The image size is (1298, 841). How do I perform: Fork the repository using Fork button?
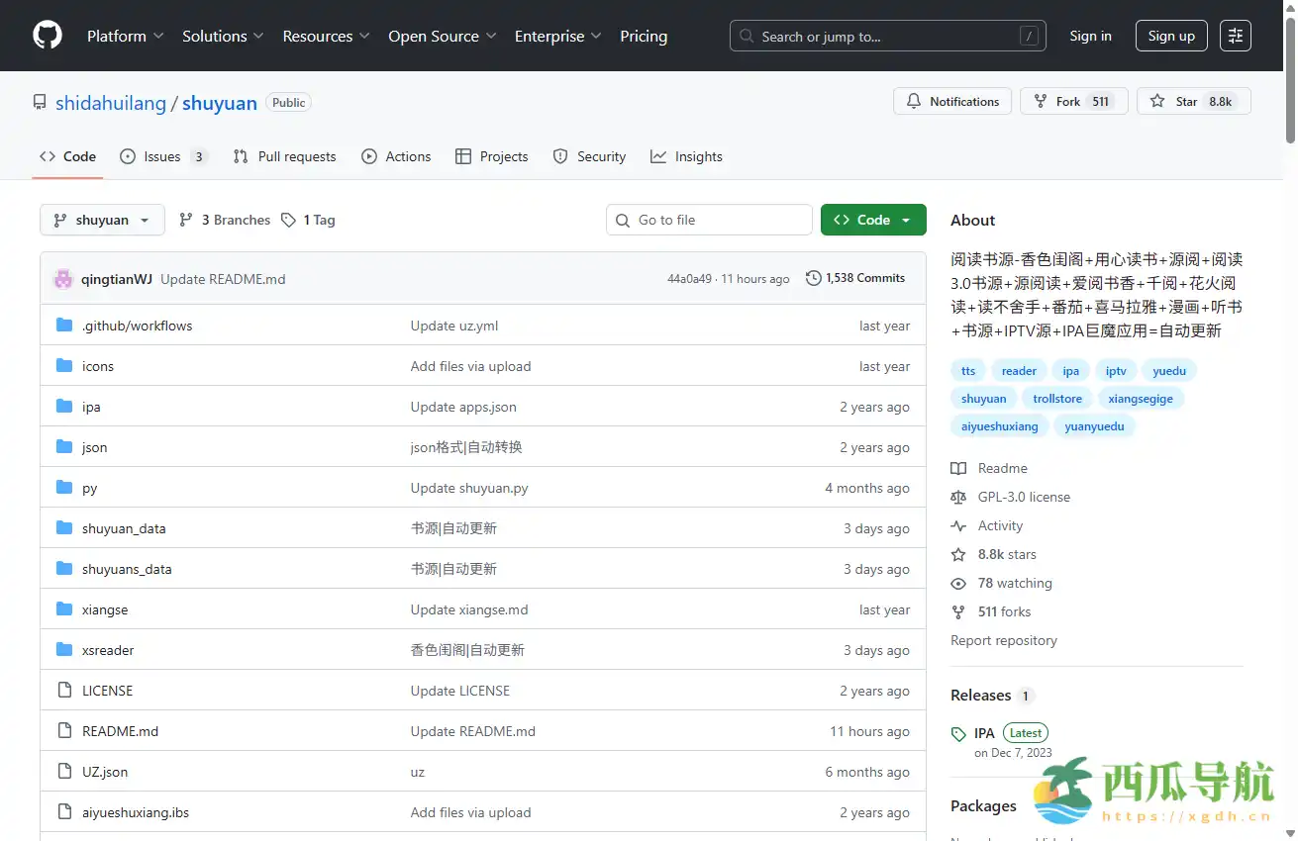[1073, 102]
